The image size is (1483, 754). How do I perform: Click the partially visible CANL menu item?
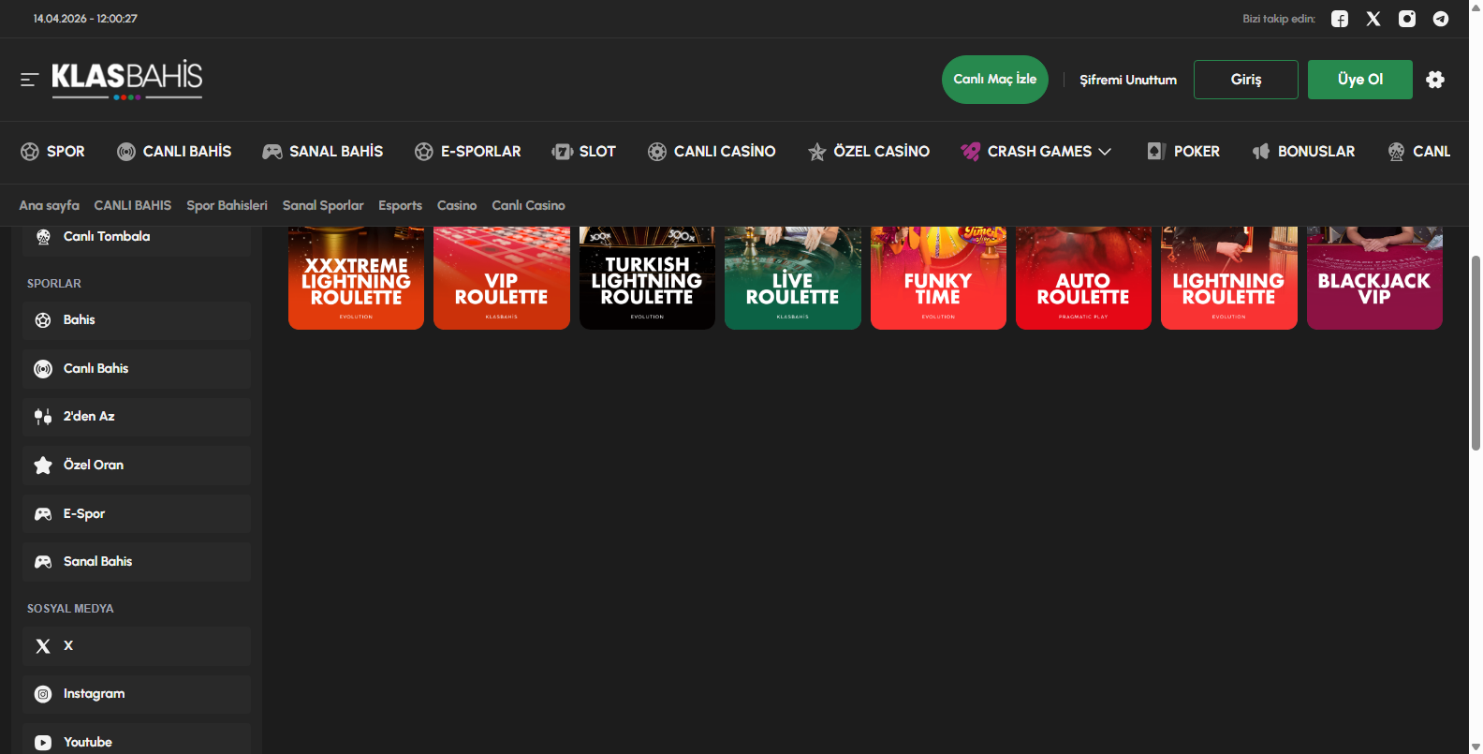[1419, 152]
